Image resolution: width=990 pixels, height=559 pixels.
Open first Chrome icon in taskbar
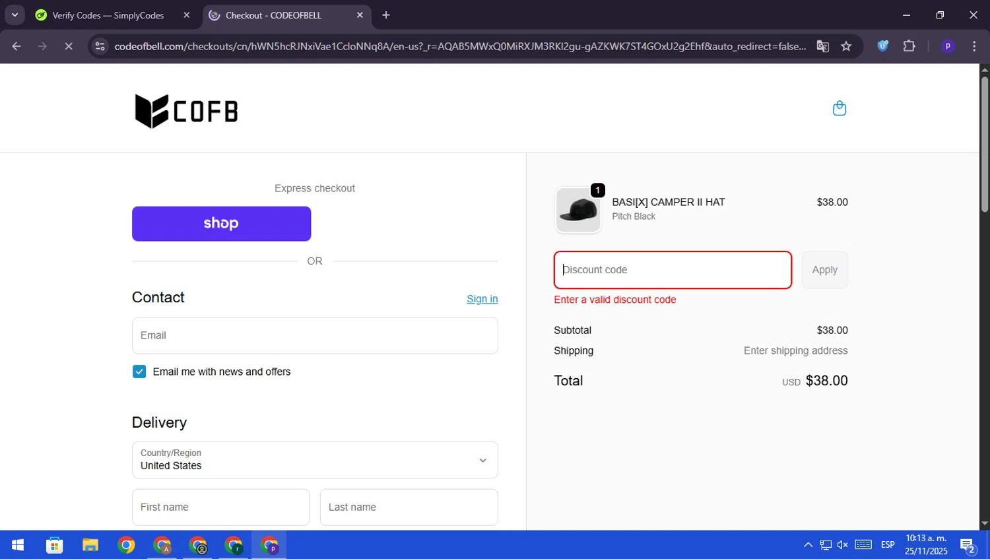(126, 545)
